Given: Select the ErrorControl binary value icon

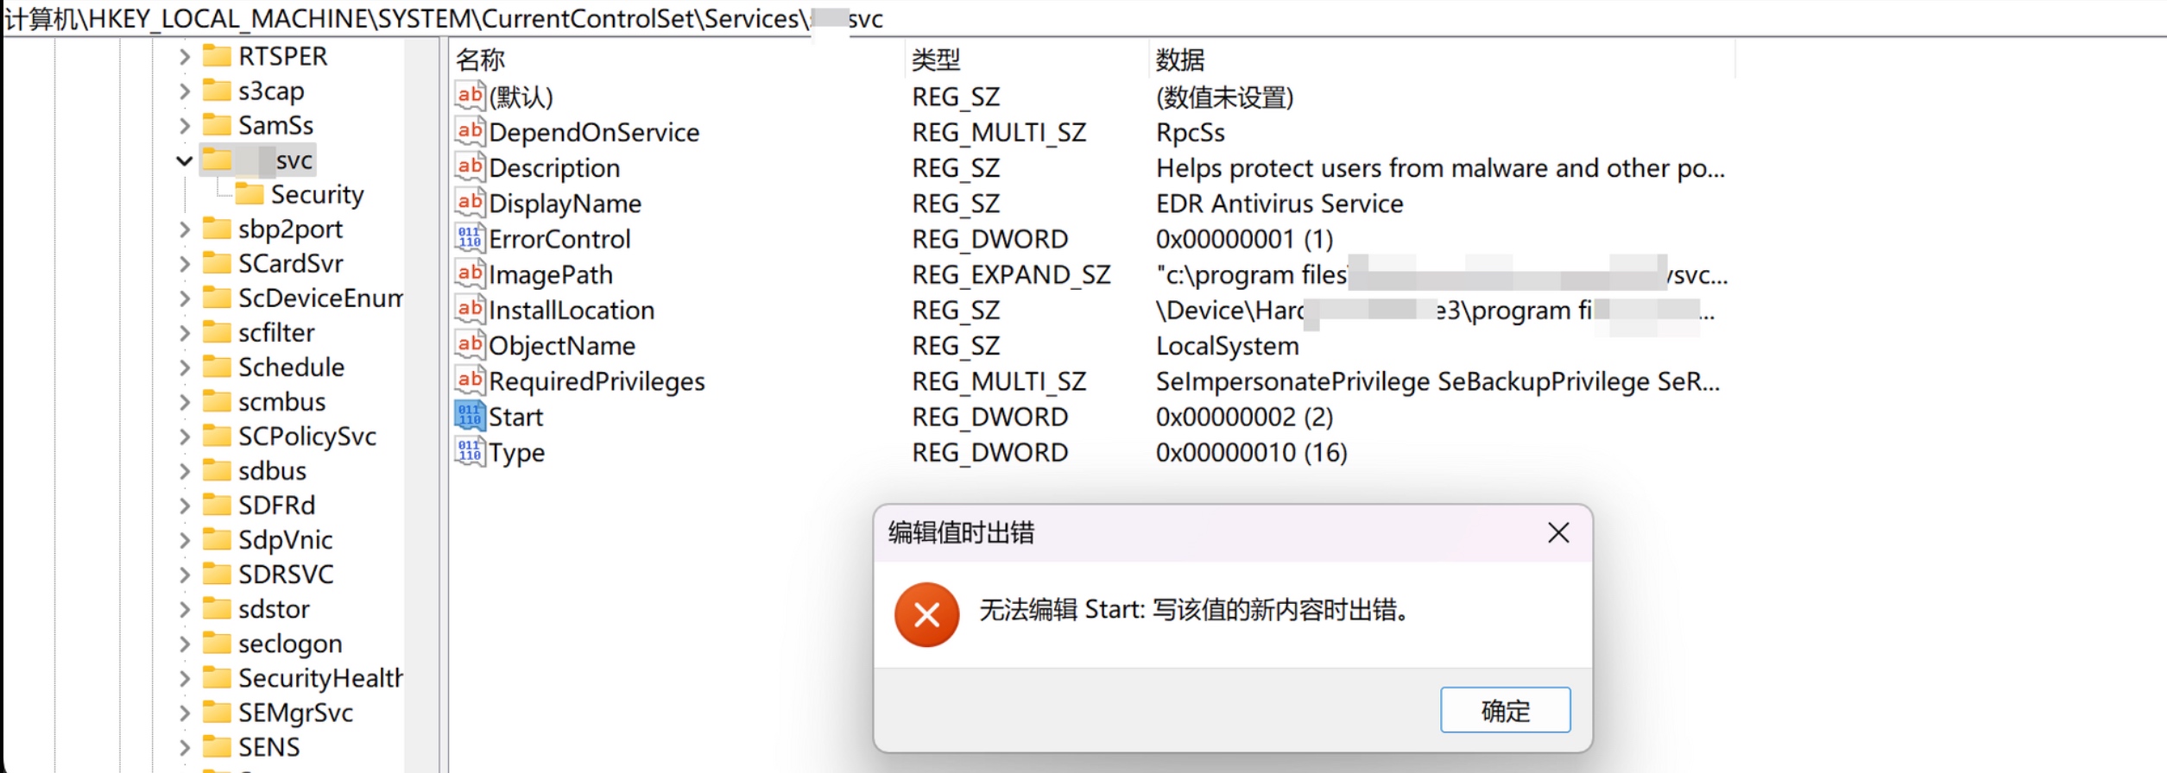Looking at the screenshot, I should 470,239.
